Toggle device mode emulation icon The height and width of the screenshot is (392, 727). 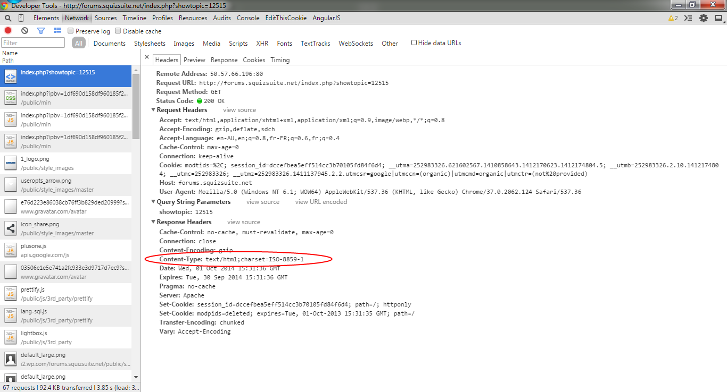pos(20,18)
